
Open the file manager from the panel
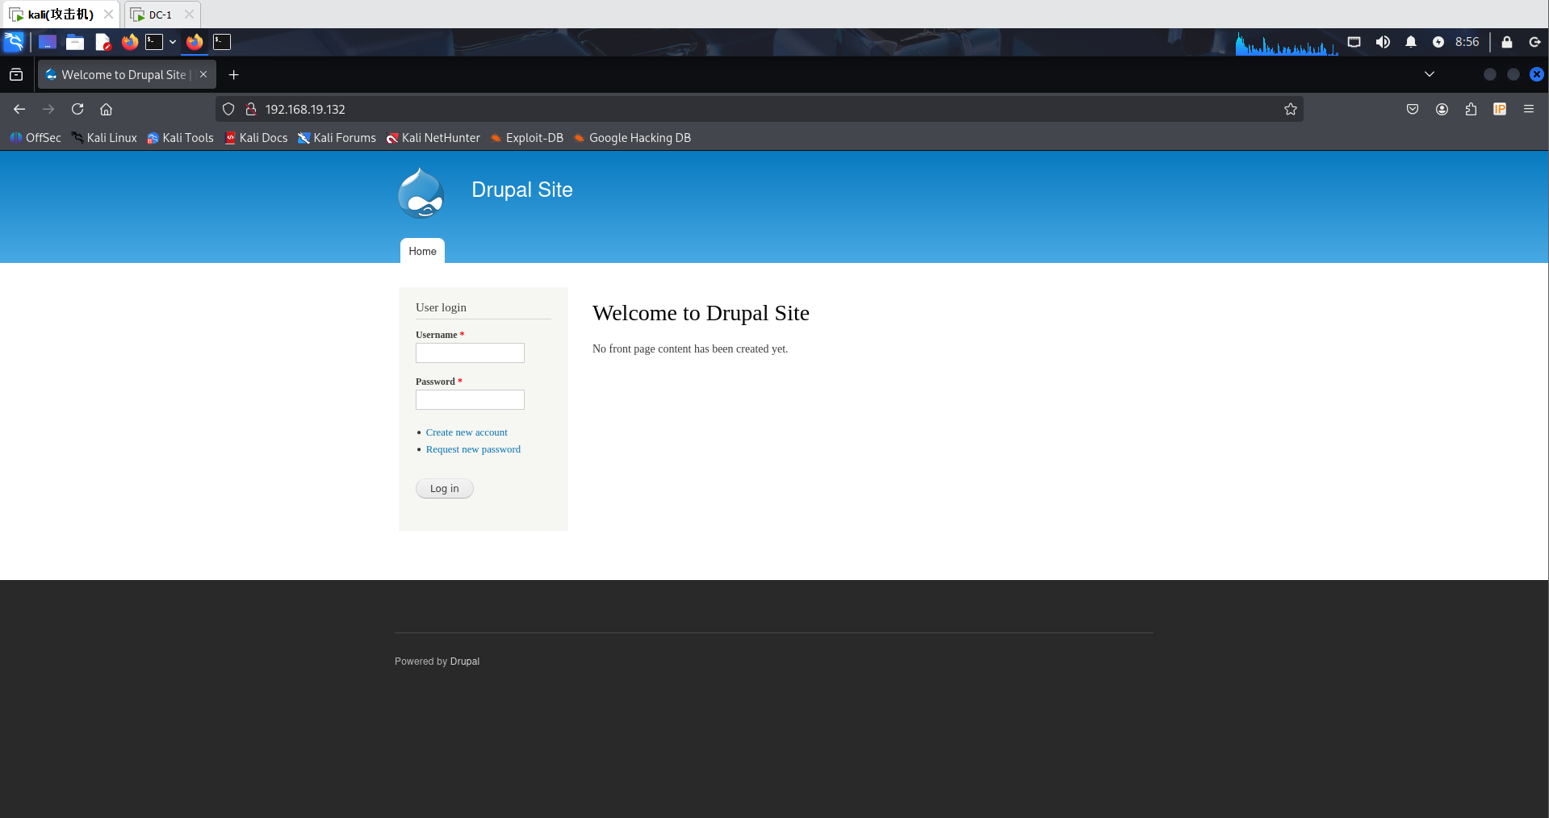click(x=75, y=42)
